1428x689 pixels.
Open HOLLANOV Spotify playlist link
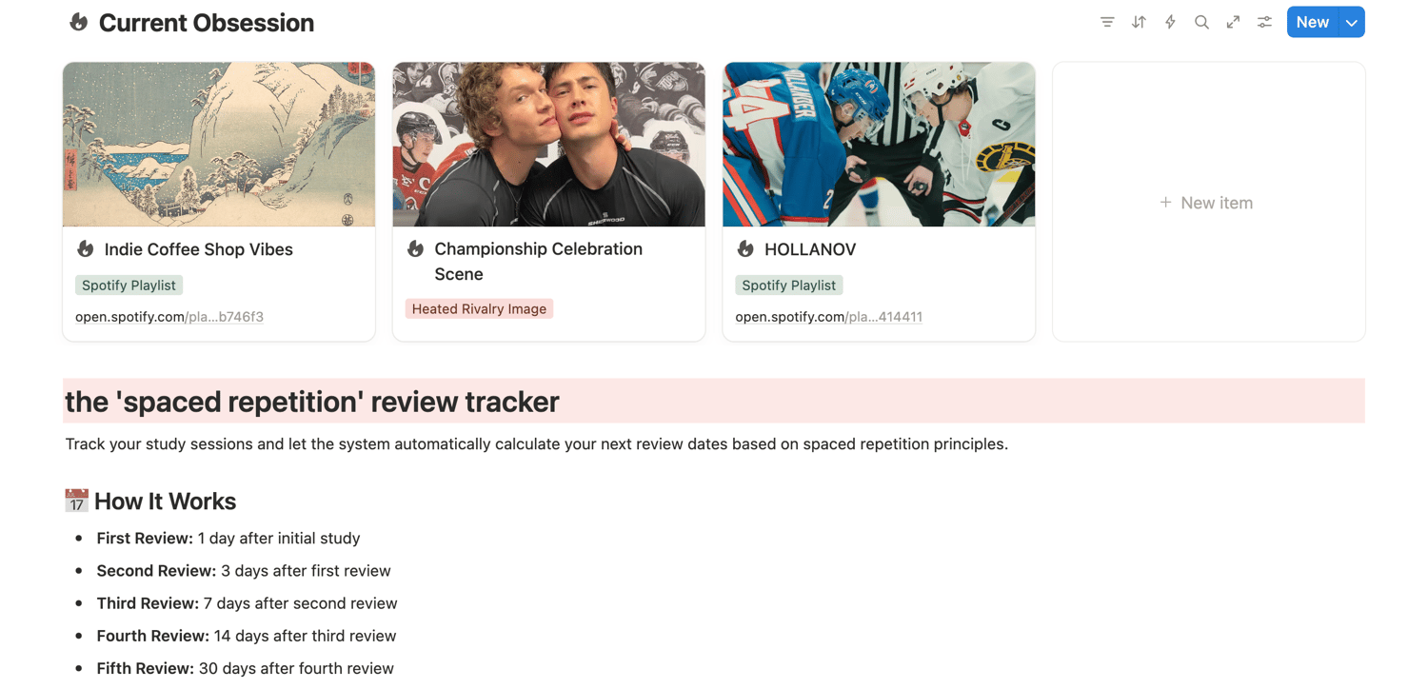coord(828,317)
